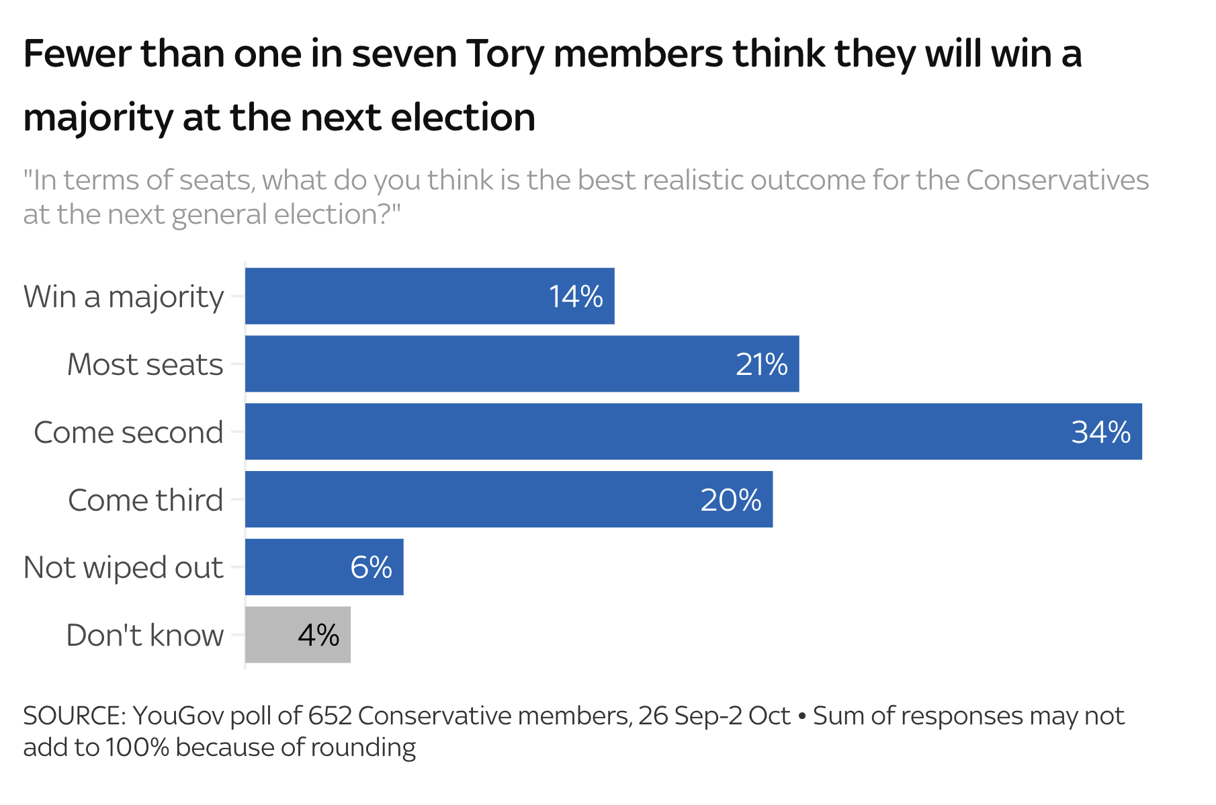
Task: Click the "Come second" category label
Action: click(128, 432)
